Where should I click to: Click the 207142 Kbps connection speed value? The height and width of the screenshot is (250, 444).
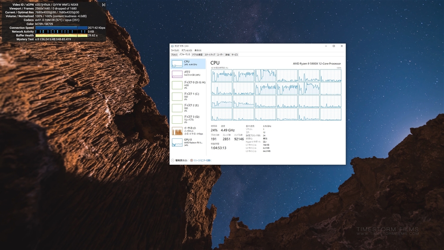pyautogui.click(x=97, y=28)
